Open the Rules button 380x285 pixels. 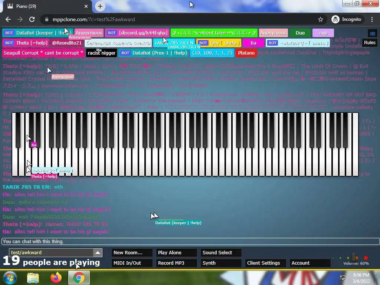point(370,43)
